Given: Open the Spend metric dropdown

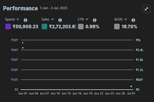Looking at the screenshot, I should click(x=12, y=19).
